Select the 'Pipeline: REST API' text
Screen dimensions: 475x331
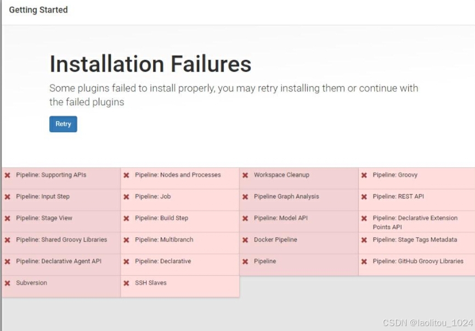398,196
